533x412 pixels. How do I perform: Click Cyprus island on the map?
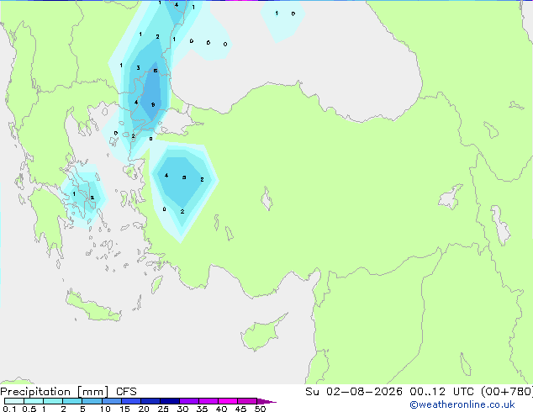(262, 333)
